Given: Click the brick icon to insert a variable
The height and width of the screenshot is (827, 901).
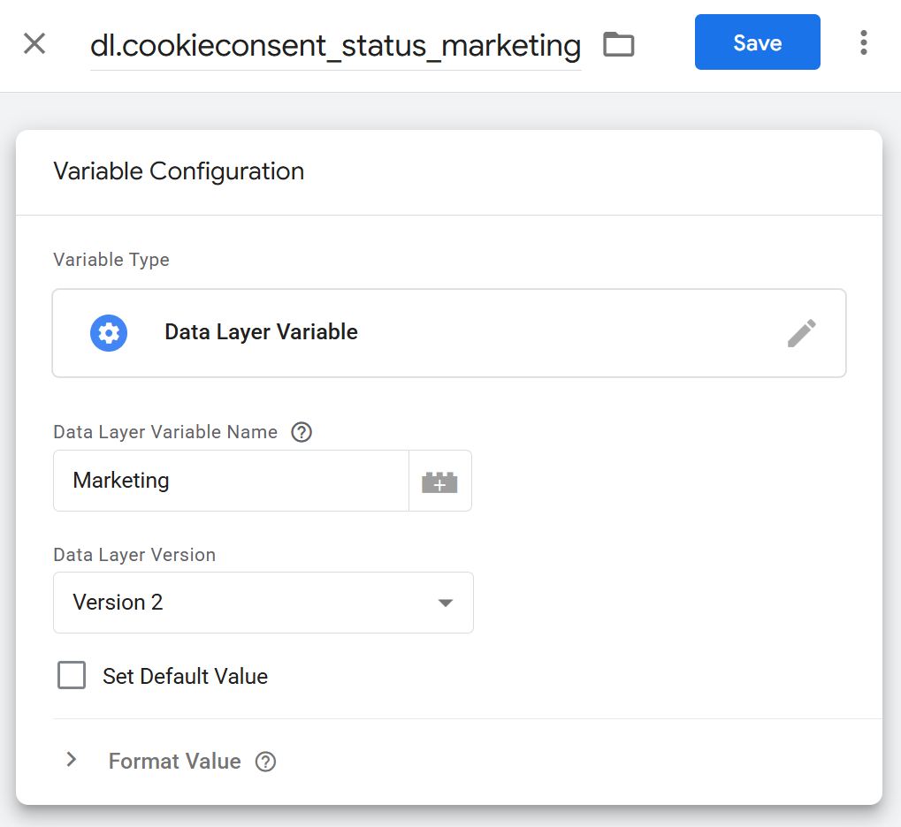Looking at the screenshot, I should click(x=439, y=482).
